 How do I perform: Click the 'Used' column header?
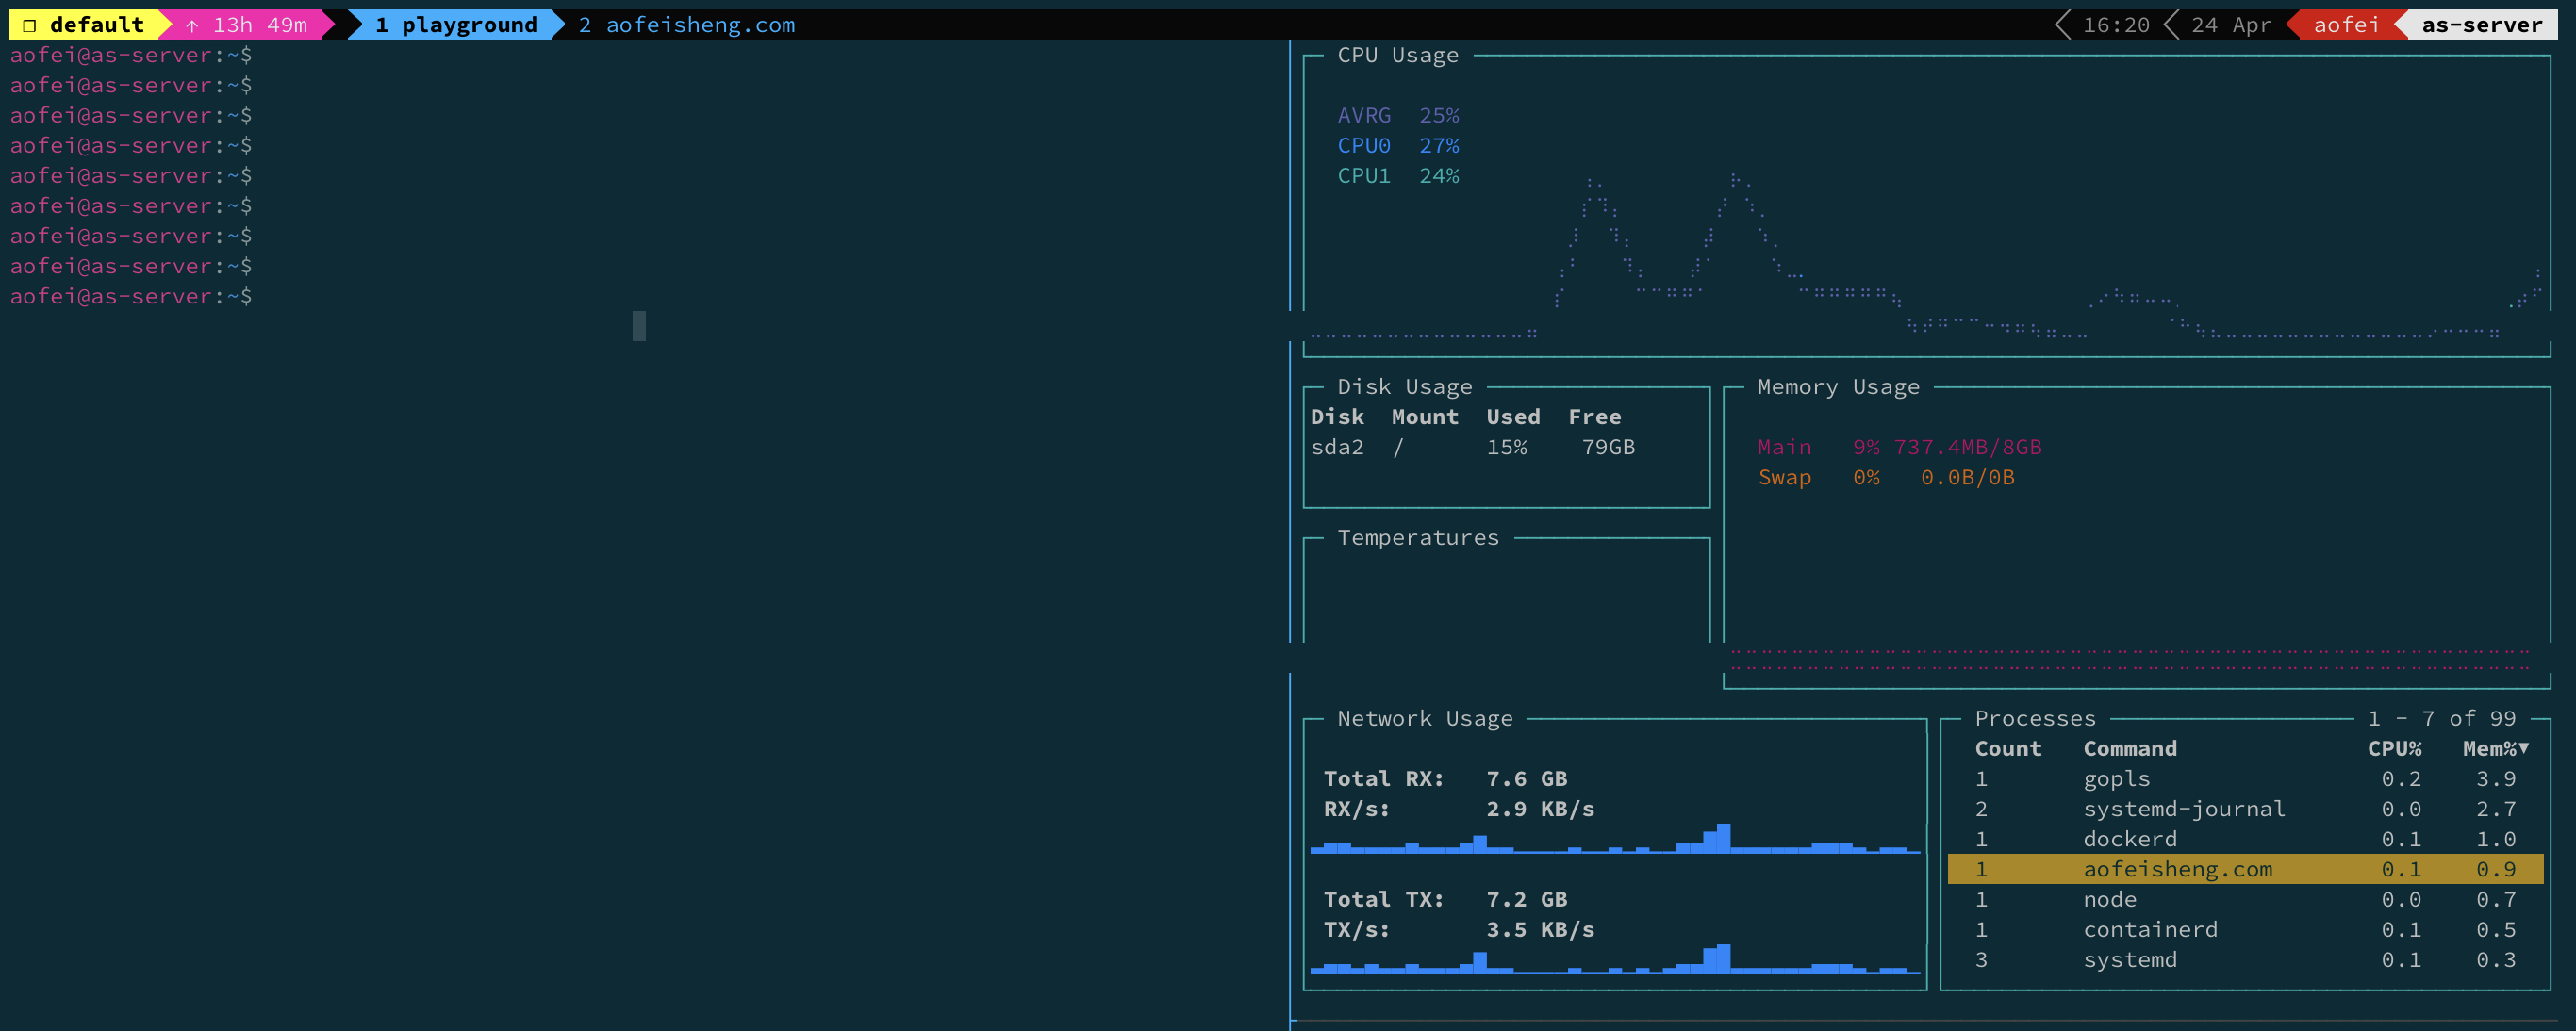(1513, 417)
